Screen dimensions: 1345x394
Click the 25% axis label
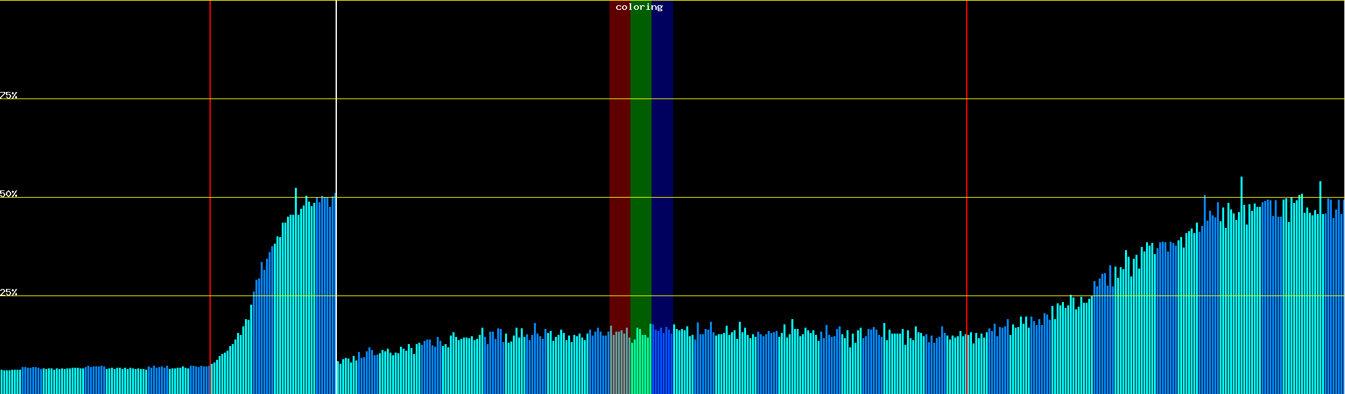click(9, 292)
